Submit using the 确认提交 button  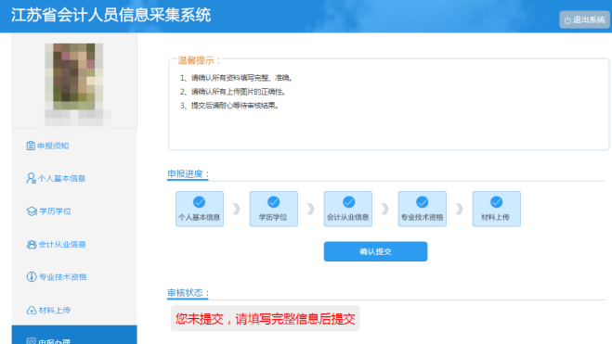pyautogui.click(x=375, y=251)
